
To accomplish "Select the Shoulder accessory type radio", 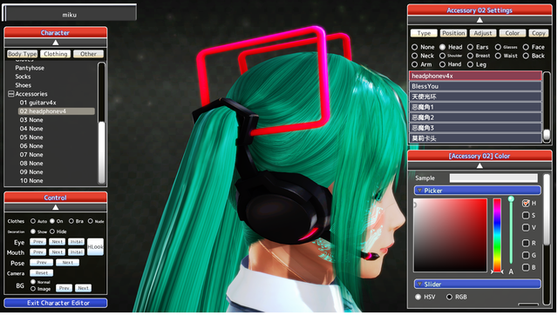I will click(442, 56).
